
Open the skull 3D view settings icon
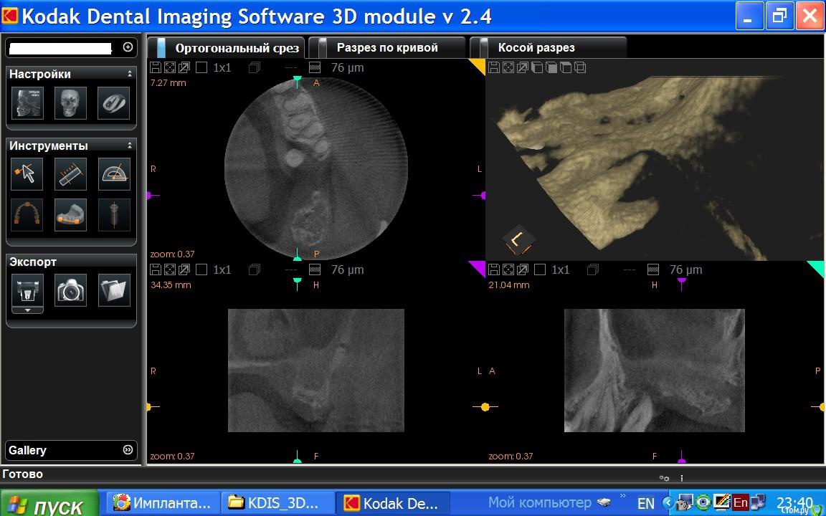[70, 103]
